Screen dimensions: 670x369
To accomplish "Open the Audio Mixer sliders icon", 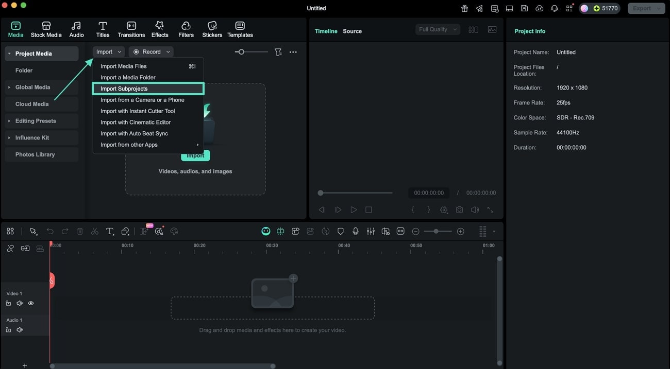I will point(371,231).
